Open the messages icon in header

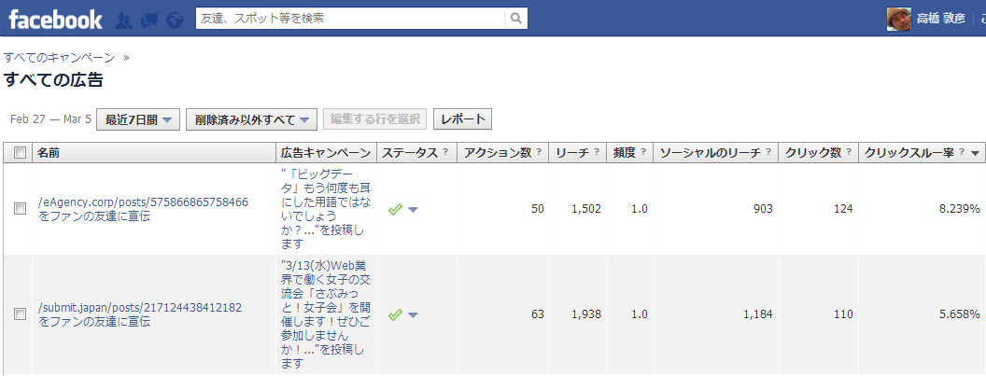click(148, 19)
